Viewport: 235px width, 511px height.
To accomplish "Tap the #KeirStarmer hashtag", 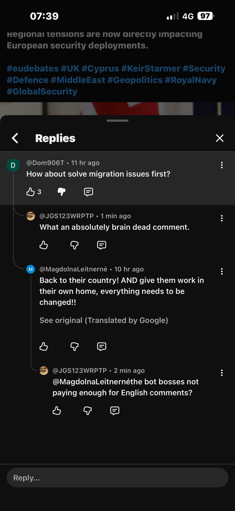I will (151, 68).
